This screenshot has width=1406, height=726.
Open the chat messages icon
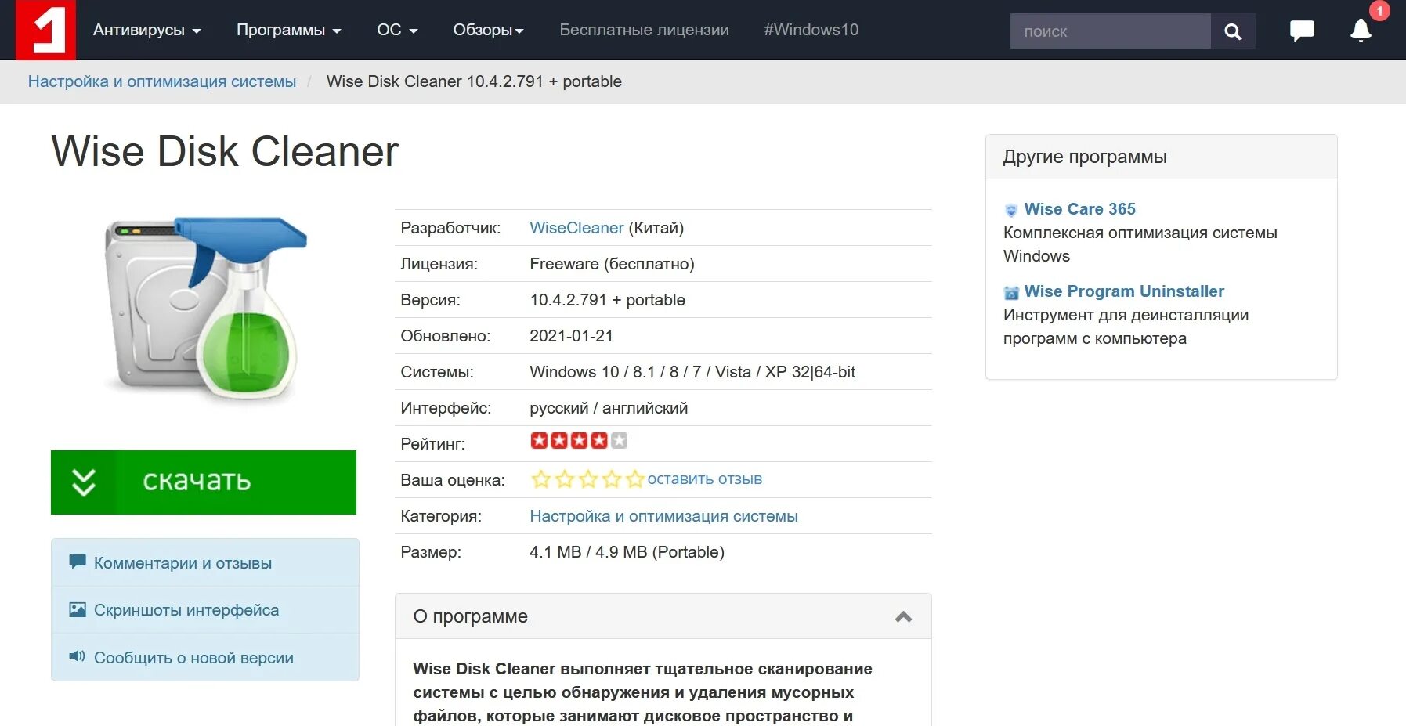point(1302,31)
